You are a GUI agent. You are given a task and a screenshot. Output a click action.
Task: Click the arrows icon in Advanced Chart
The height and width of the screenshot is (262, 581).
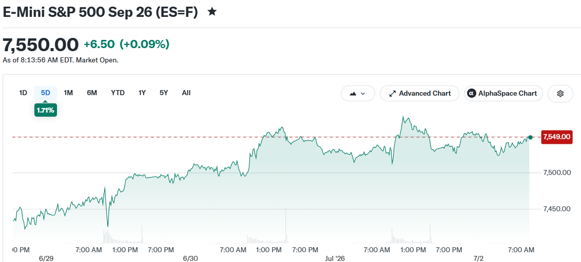pyautogui.click(x=393, y=94)
